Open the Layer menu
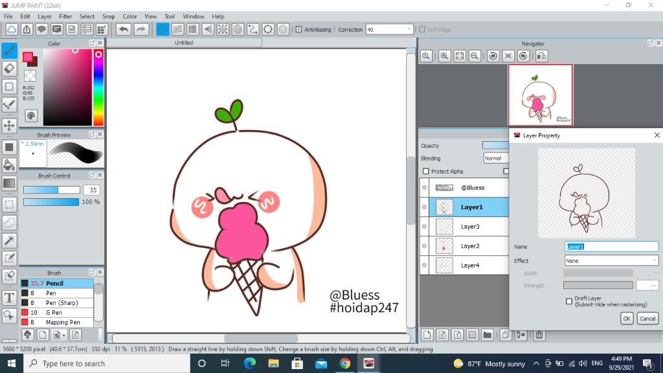 (45, 16)
